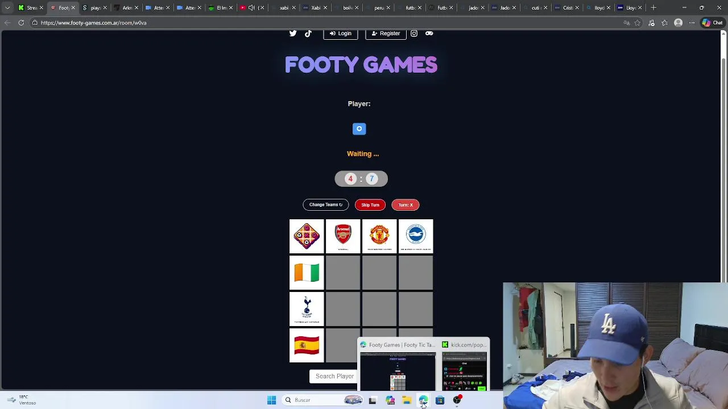Add page to favorites with star icon
728x409 pixels.
point(638,23)
